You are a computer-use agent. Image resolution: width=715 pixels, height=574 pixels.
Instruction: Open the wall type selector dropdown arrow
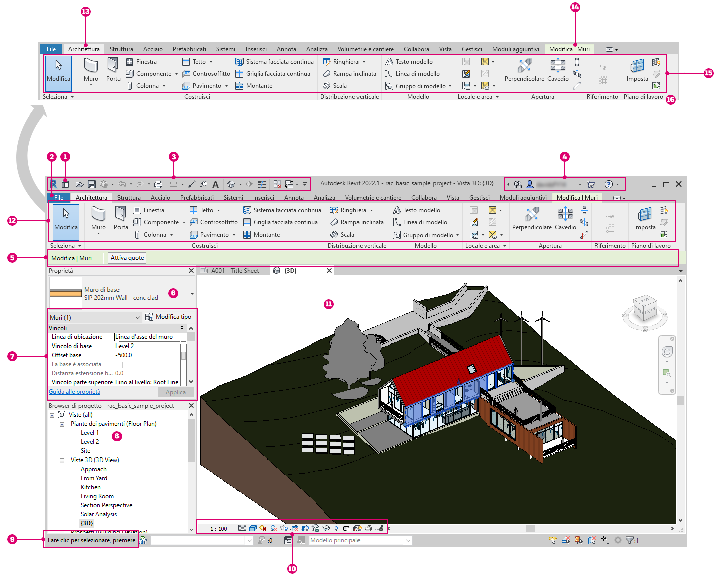point(192,294)
